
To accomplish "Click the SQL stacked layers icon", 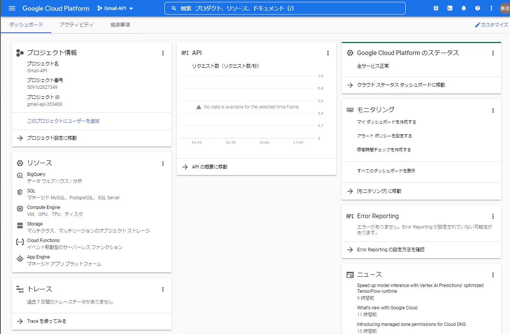I will [x=20, y=192].
